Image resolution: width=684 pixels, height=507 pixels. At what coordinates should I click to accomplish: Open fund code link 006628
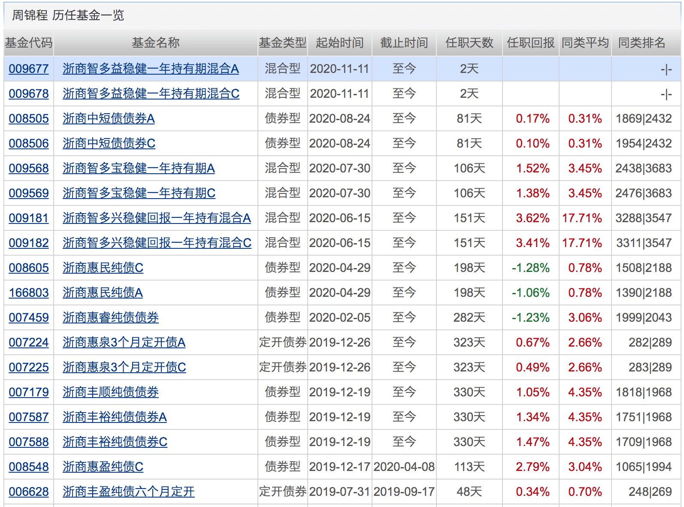tap(29, 492)
